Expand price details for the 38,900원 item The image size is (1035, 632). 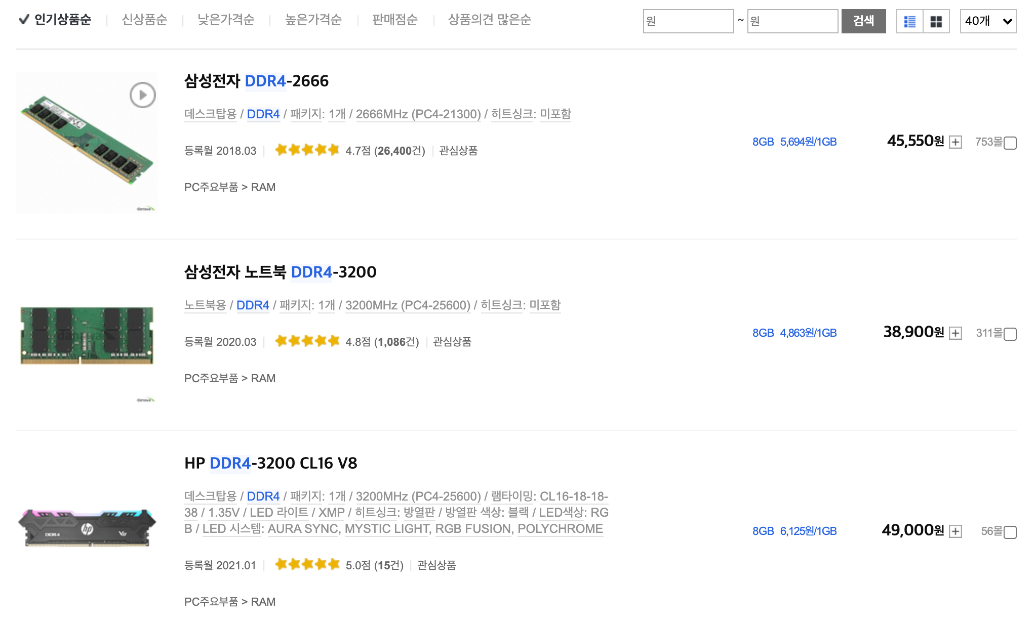956,333
